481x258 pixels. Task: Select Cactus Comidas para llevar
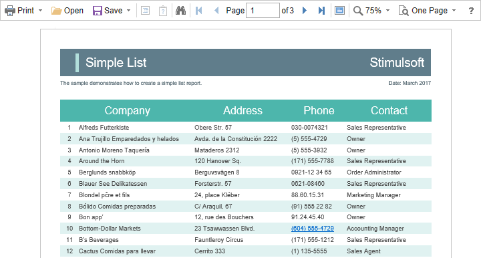pyautogui.click(x=117, y=251)
